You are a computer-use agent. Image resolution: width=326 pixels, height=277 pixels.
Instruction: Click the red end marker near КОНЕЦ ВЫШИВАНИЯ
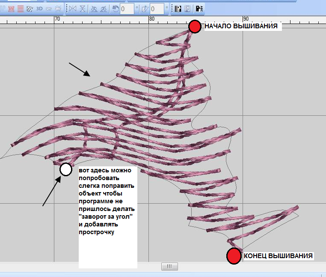(x=234, y=256)
